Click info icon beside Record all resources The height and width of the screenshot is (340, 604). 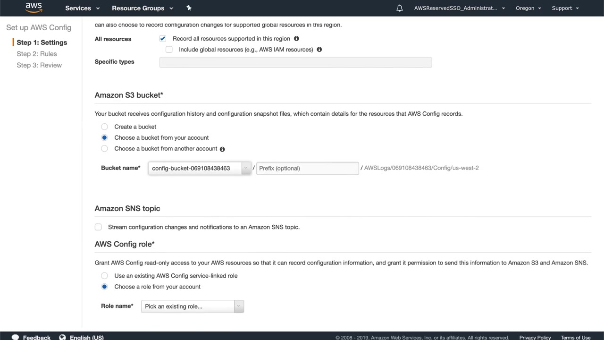[296, 39]
